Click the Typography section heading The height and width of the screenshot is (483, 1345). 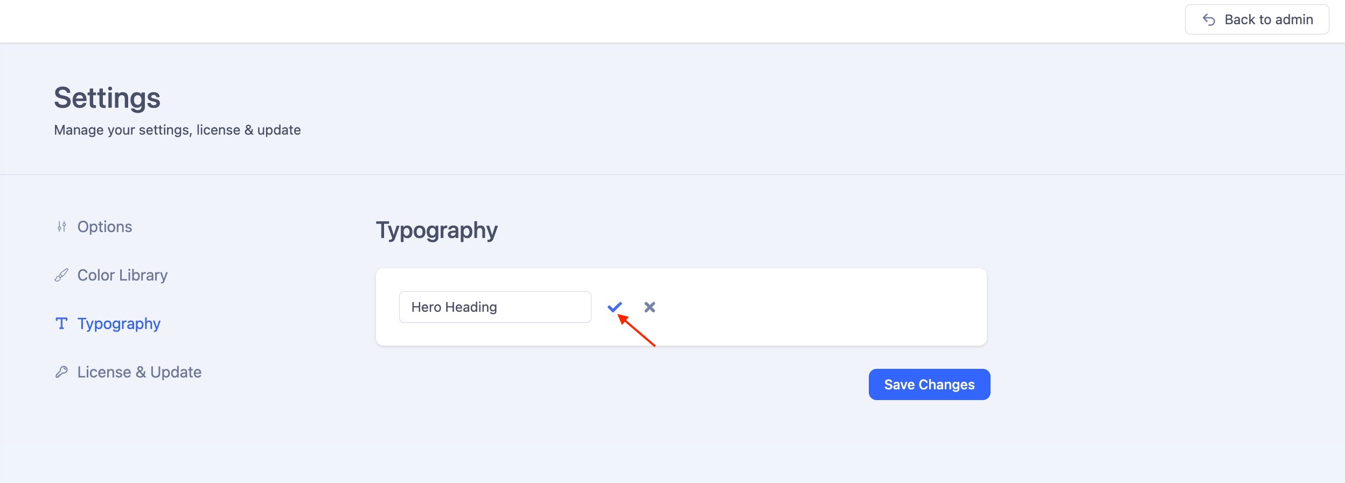click(x=436, y=230)
